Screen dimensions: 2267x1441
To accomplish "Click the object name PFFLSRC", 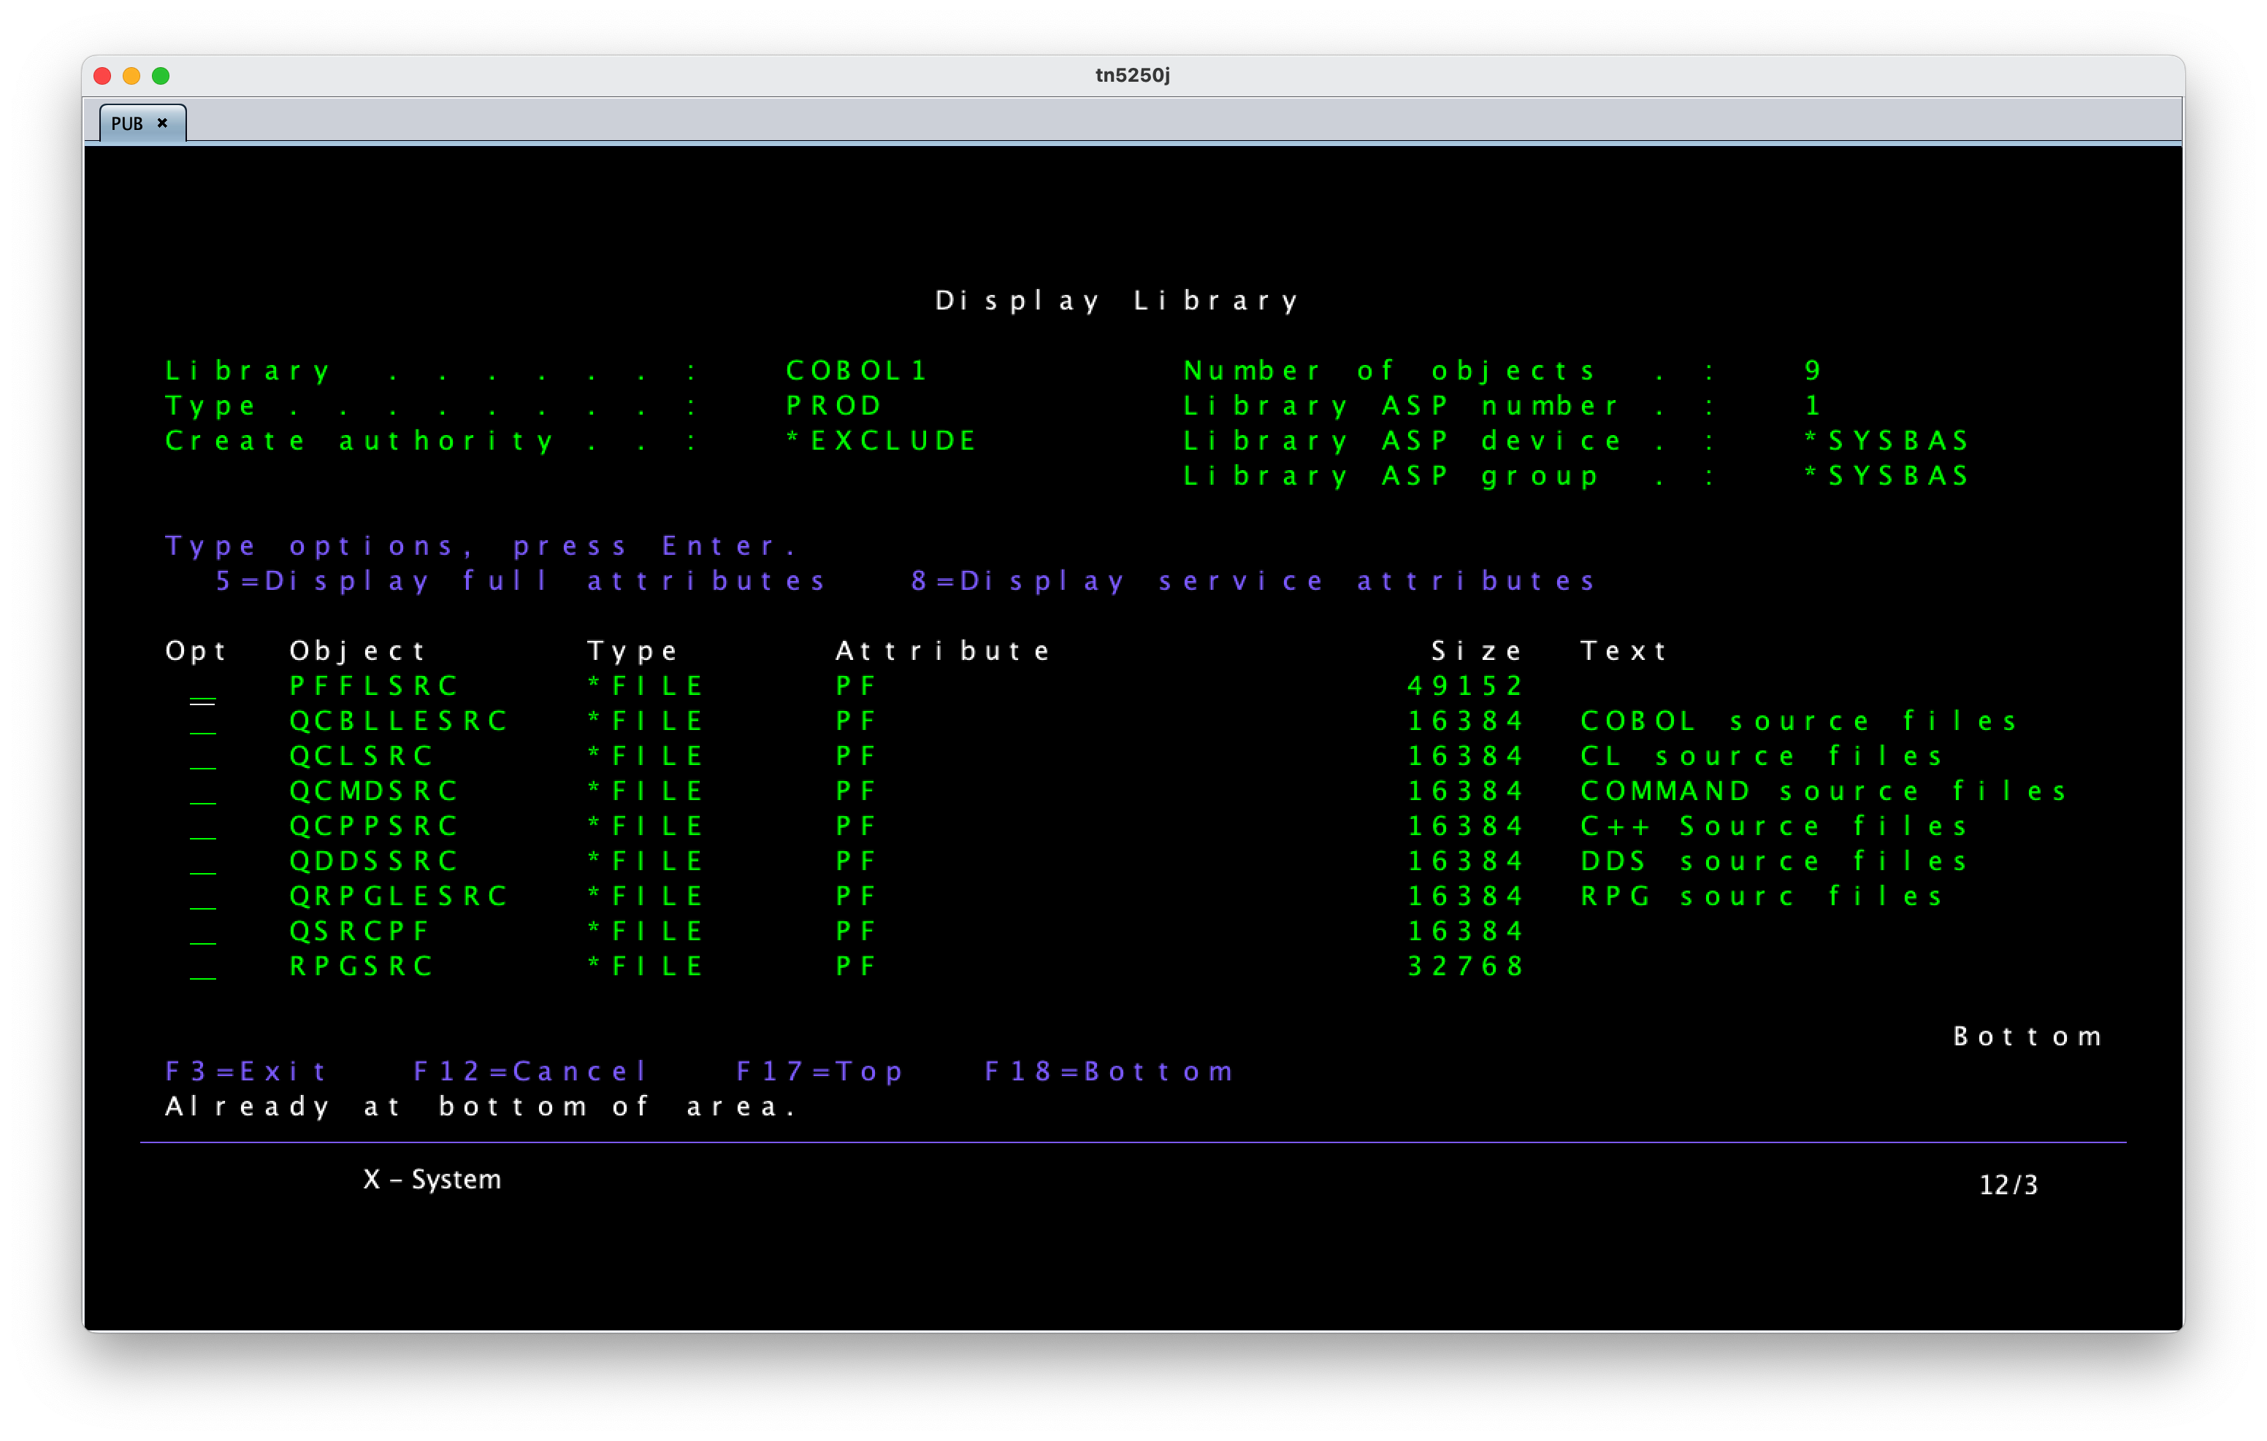I will pyautogui.click(x=374, y=686).
